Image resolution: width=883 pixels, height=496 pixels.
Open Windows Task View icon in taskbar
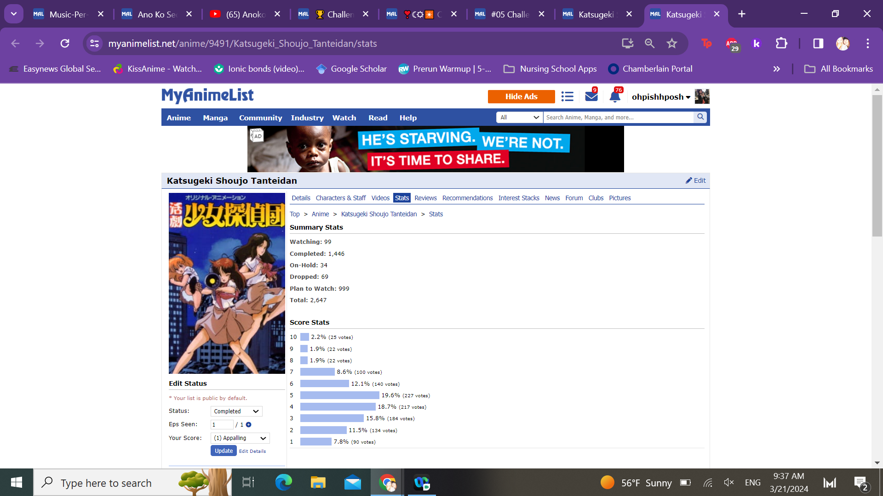248,482
